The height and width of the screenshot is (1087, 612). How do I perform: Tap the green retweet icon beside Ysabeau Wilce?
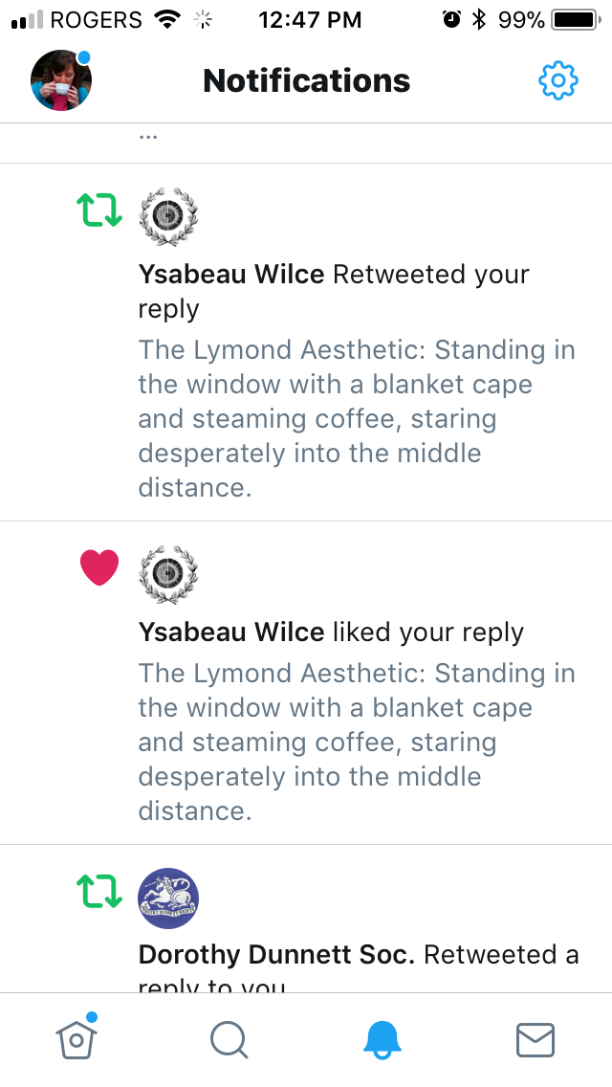(x=99, y=211)
